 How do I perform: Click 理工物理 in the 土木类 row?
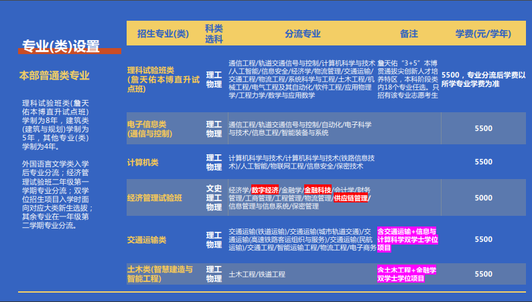coord(214,274)
